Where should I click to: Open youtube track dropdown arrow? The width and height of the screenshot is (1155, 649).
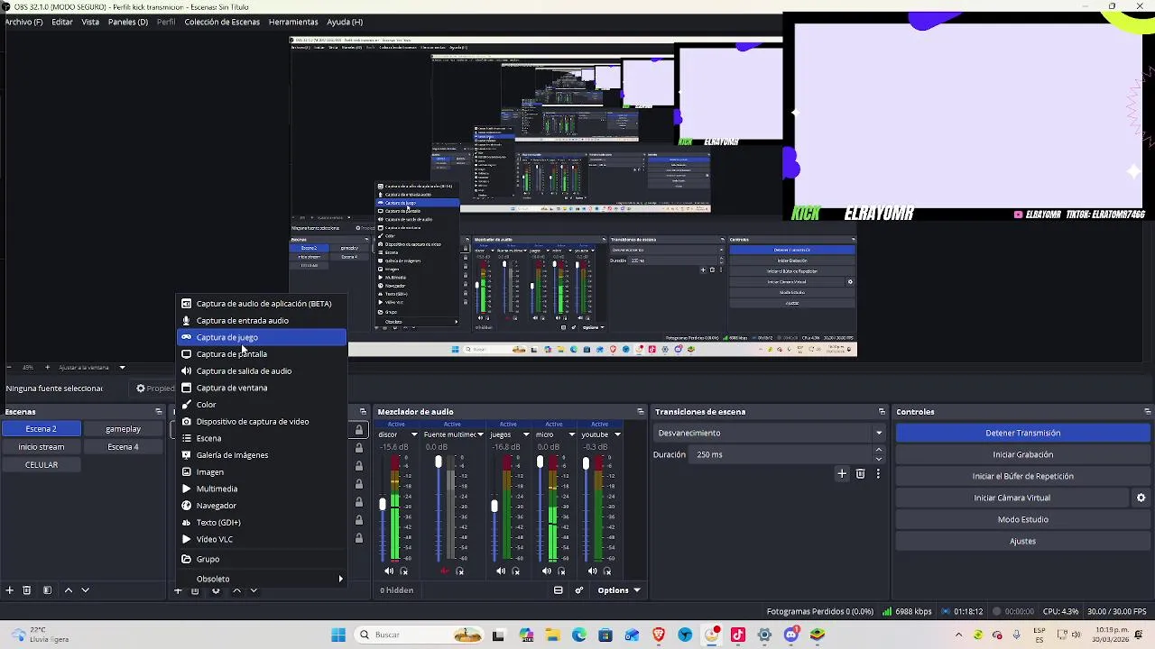(x=617, y=434)
